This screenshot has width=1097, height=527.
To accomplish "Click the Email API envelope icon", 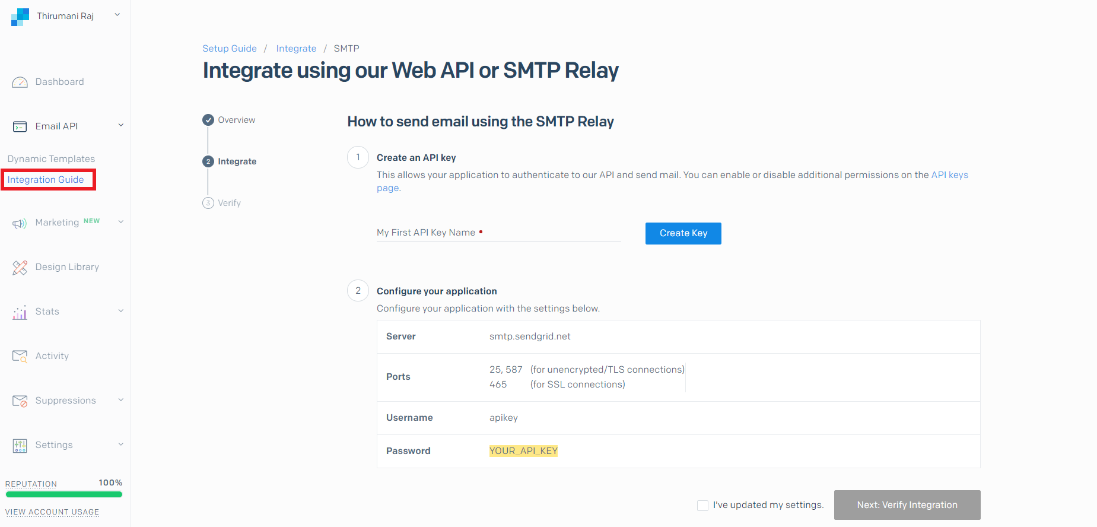I will 20,126.
